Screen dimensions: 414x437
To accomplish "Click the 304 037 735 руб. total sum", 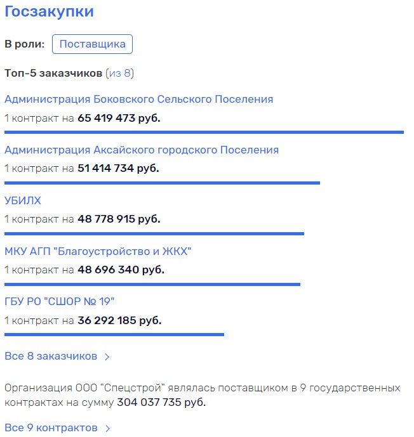I will 161,402.
